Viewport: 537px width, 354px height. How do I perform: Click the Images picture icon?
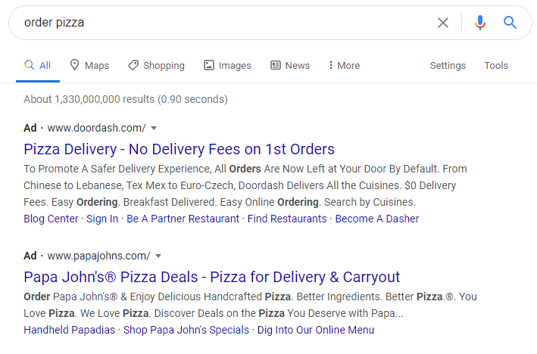pyautogui.click(x=209, y=65)
